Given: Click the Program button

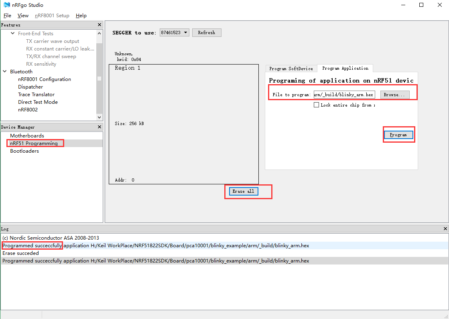Looking at the screenshot, I should 398,135.
